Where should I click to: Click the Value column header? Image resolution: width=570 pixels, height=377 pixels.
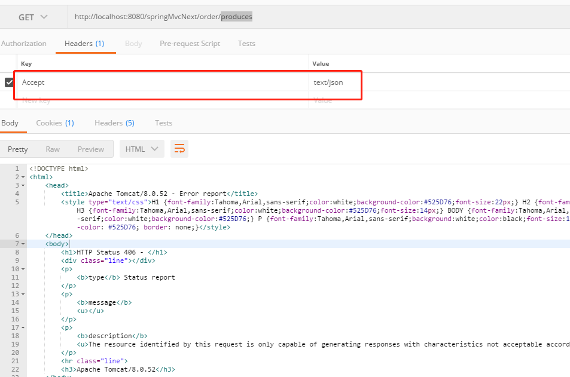pos(321,63)
